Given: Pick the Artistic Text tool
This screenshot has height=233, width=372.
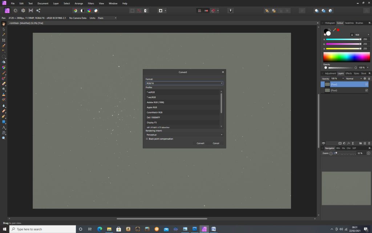Looking at the screenshot, I should pos(4,127).
